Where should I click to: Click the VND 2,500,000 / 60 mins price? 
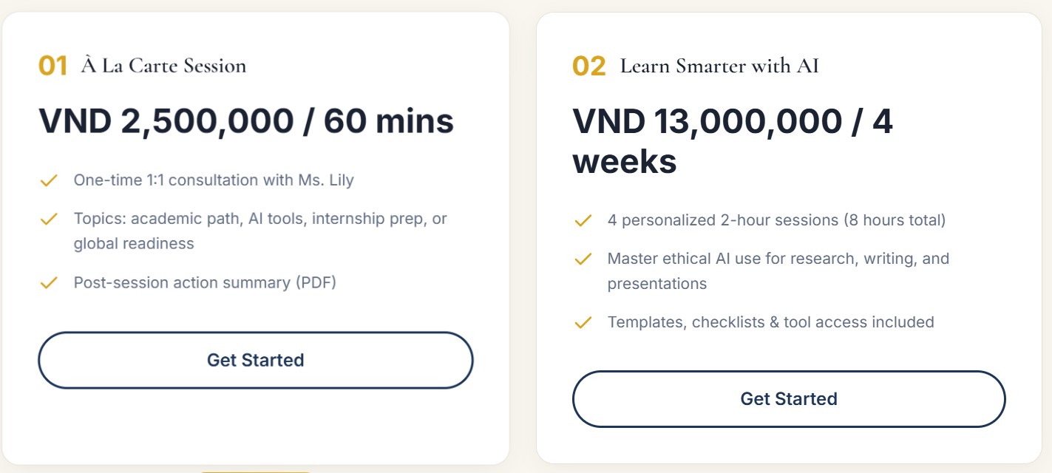point(245,121)
